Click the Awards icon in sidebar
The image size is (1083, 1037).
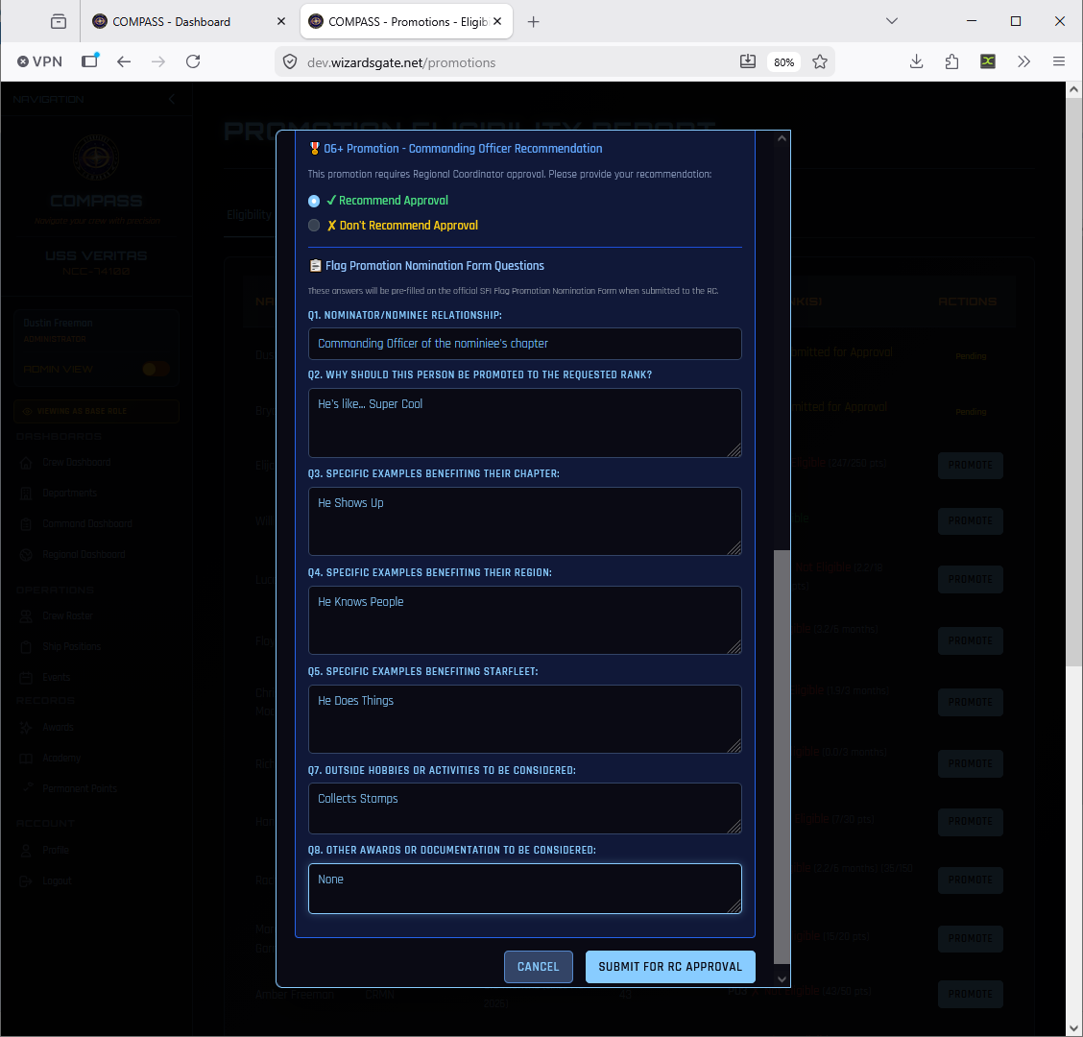tap(26, 727)
